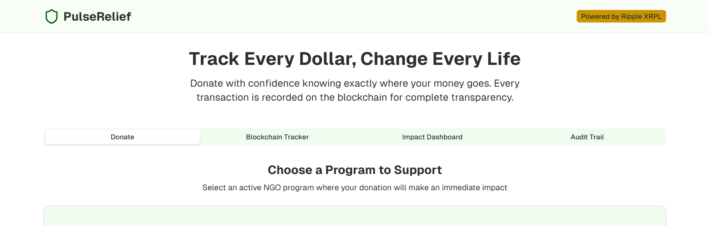Click the PulseRelief shield logo icon

click(51, 17)
